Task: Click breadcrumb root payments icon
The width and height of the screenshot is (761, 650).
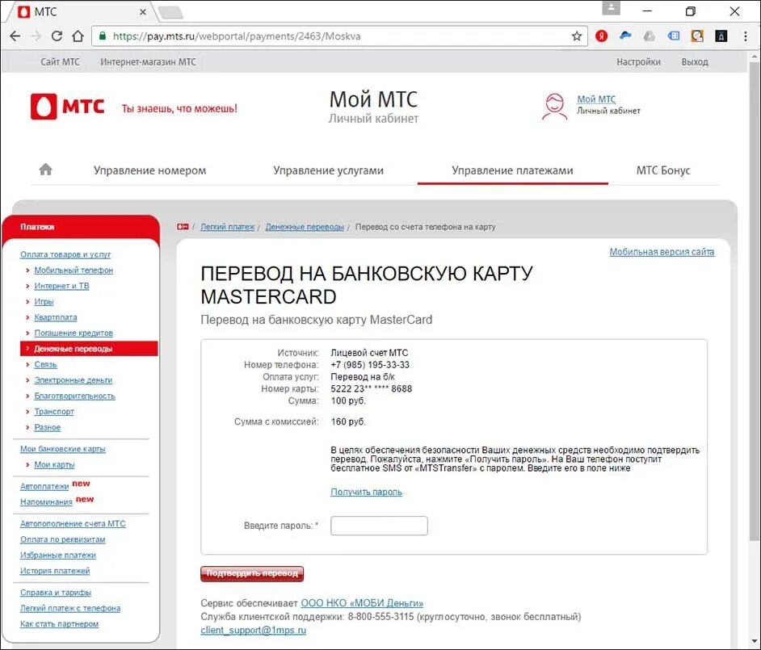Action: pyautogui.click(x=183, y=227)
